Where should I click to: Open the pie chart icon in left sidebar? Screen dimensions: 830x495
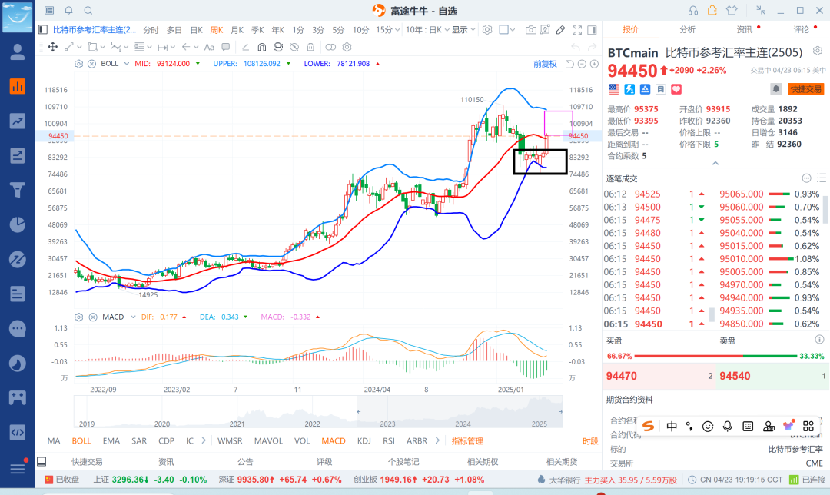click(x=18, y=224)
